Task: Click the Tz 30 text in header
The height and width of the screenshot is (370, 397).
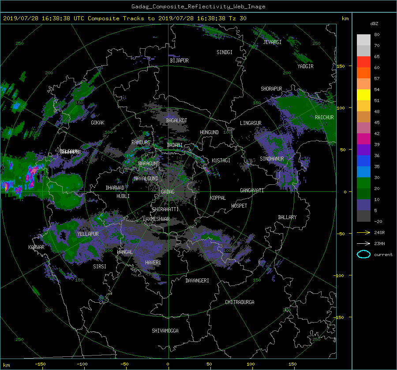Action: point(237,18)
